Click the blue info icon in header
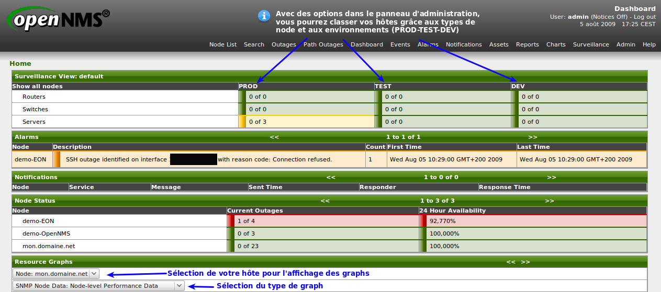The image size is (661, 292). (264, 16)
